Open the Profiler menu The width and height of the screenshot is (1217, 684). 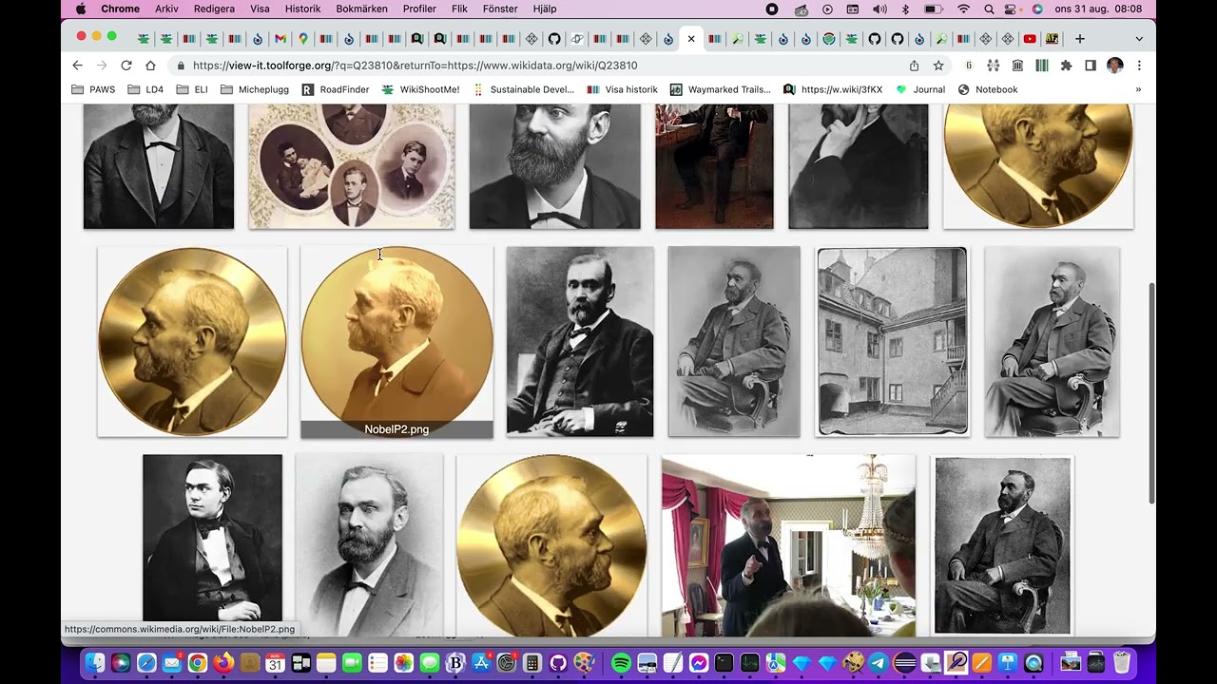[x=419, y=9]
